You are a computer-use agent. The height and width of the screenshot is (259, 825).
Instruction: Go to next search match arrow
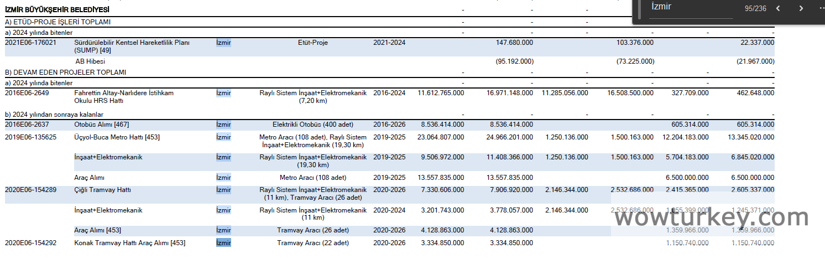pyautogui.click(x=801, y=8)
